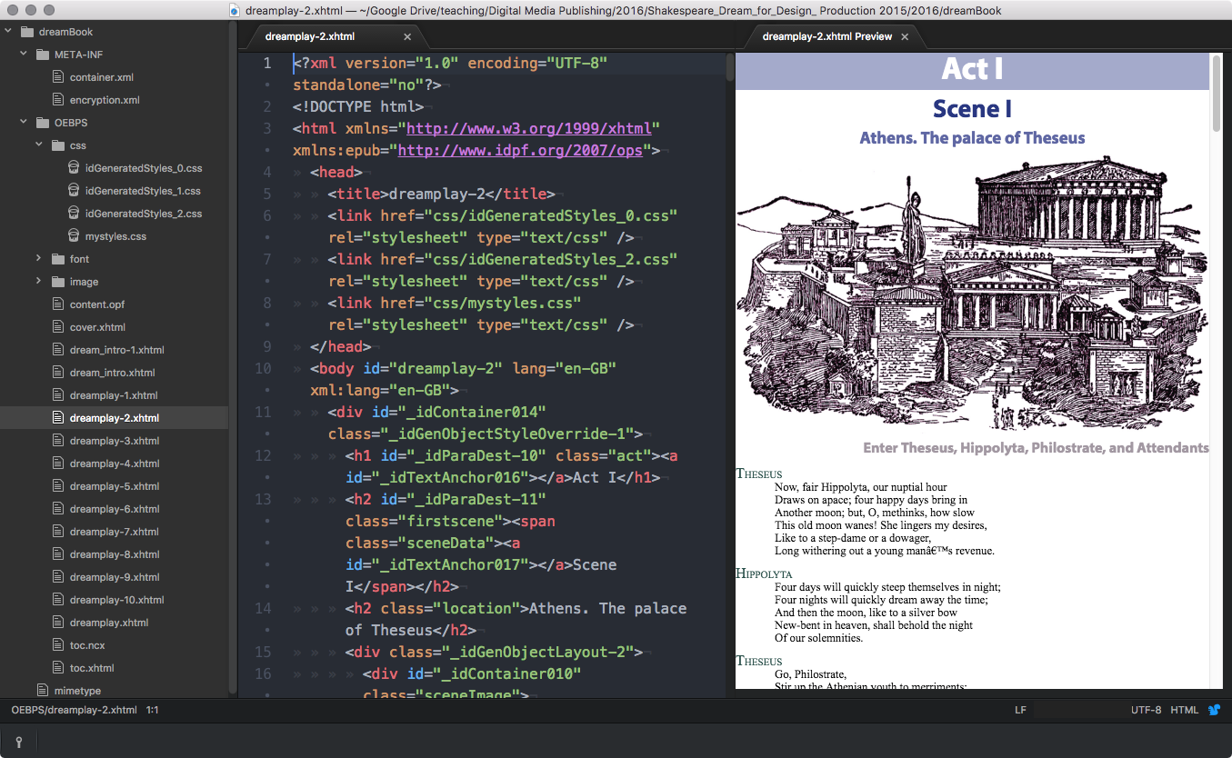
Task: Click idGeneratedStyles_2.css stylesheet icon
Action: [73, 214]
